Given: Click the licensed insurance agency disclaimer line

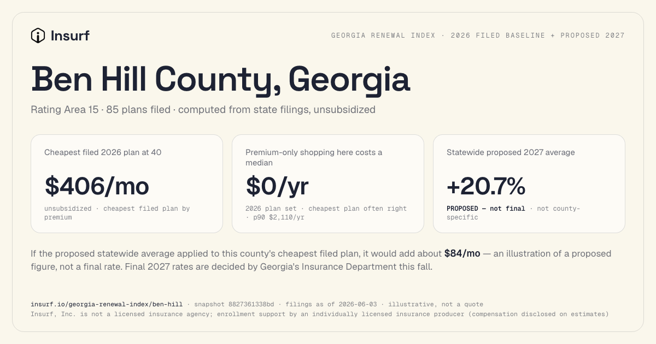Looking at the screenshot, I should click(x=319, y=315).
